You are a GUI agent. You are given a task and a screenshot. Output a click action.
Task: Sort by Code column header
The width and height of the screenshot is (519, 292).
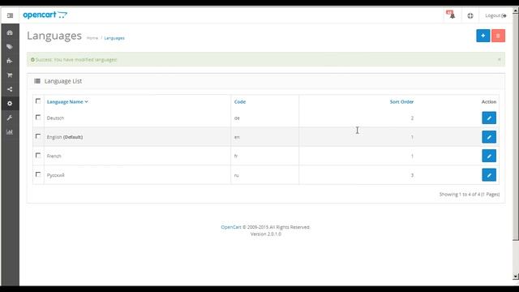tap(240, 101)
